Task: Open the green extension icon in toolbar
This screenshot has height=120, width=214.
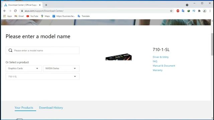Action: [x=189, y=11]
